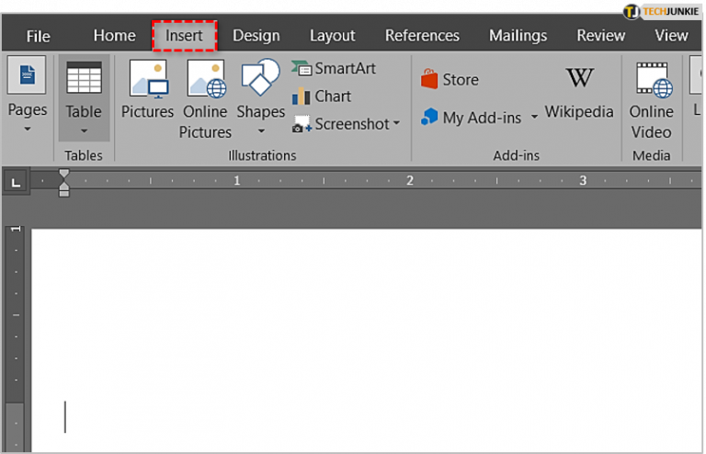Switch to the Home tab
The width and height of the screenshot is (706, 454).
coord(114,36)
